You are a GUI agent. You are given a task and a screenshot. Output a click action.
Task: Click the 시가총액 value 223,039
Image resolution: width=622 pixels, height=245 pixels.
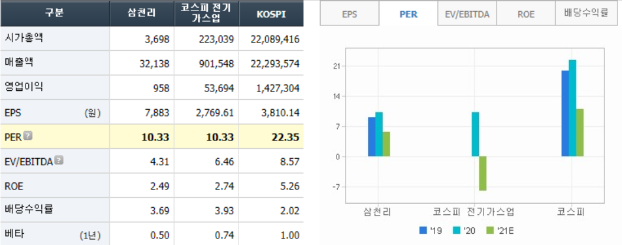[217, 39]
